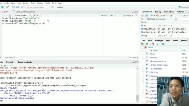Open Find/Replace magnifier in the editor
The image size is (189, 106).
click(x=31, y=15)
